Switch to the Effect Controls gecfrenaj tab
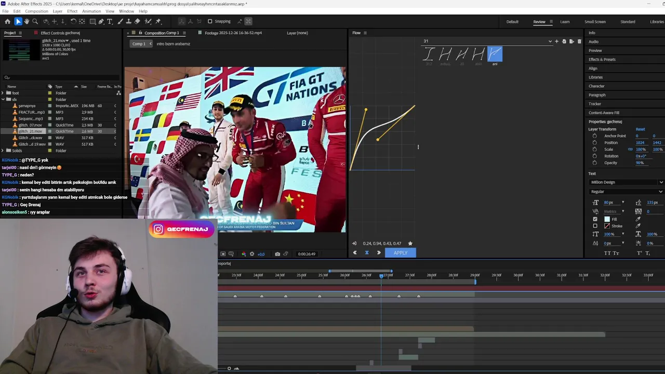Image resolution: width=665 pixels, height=374 pixels. 60,33
